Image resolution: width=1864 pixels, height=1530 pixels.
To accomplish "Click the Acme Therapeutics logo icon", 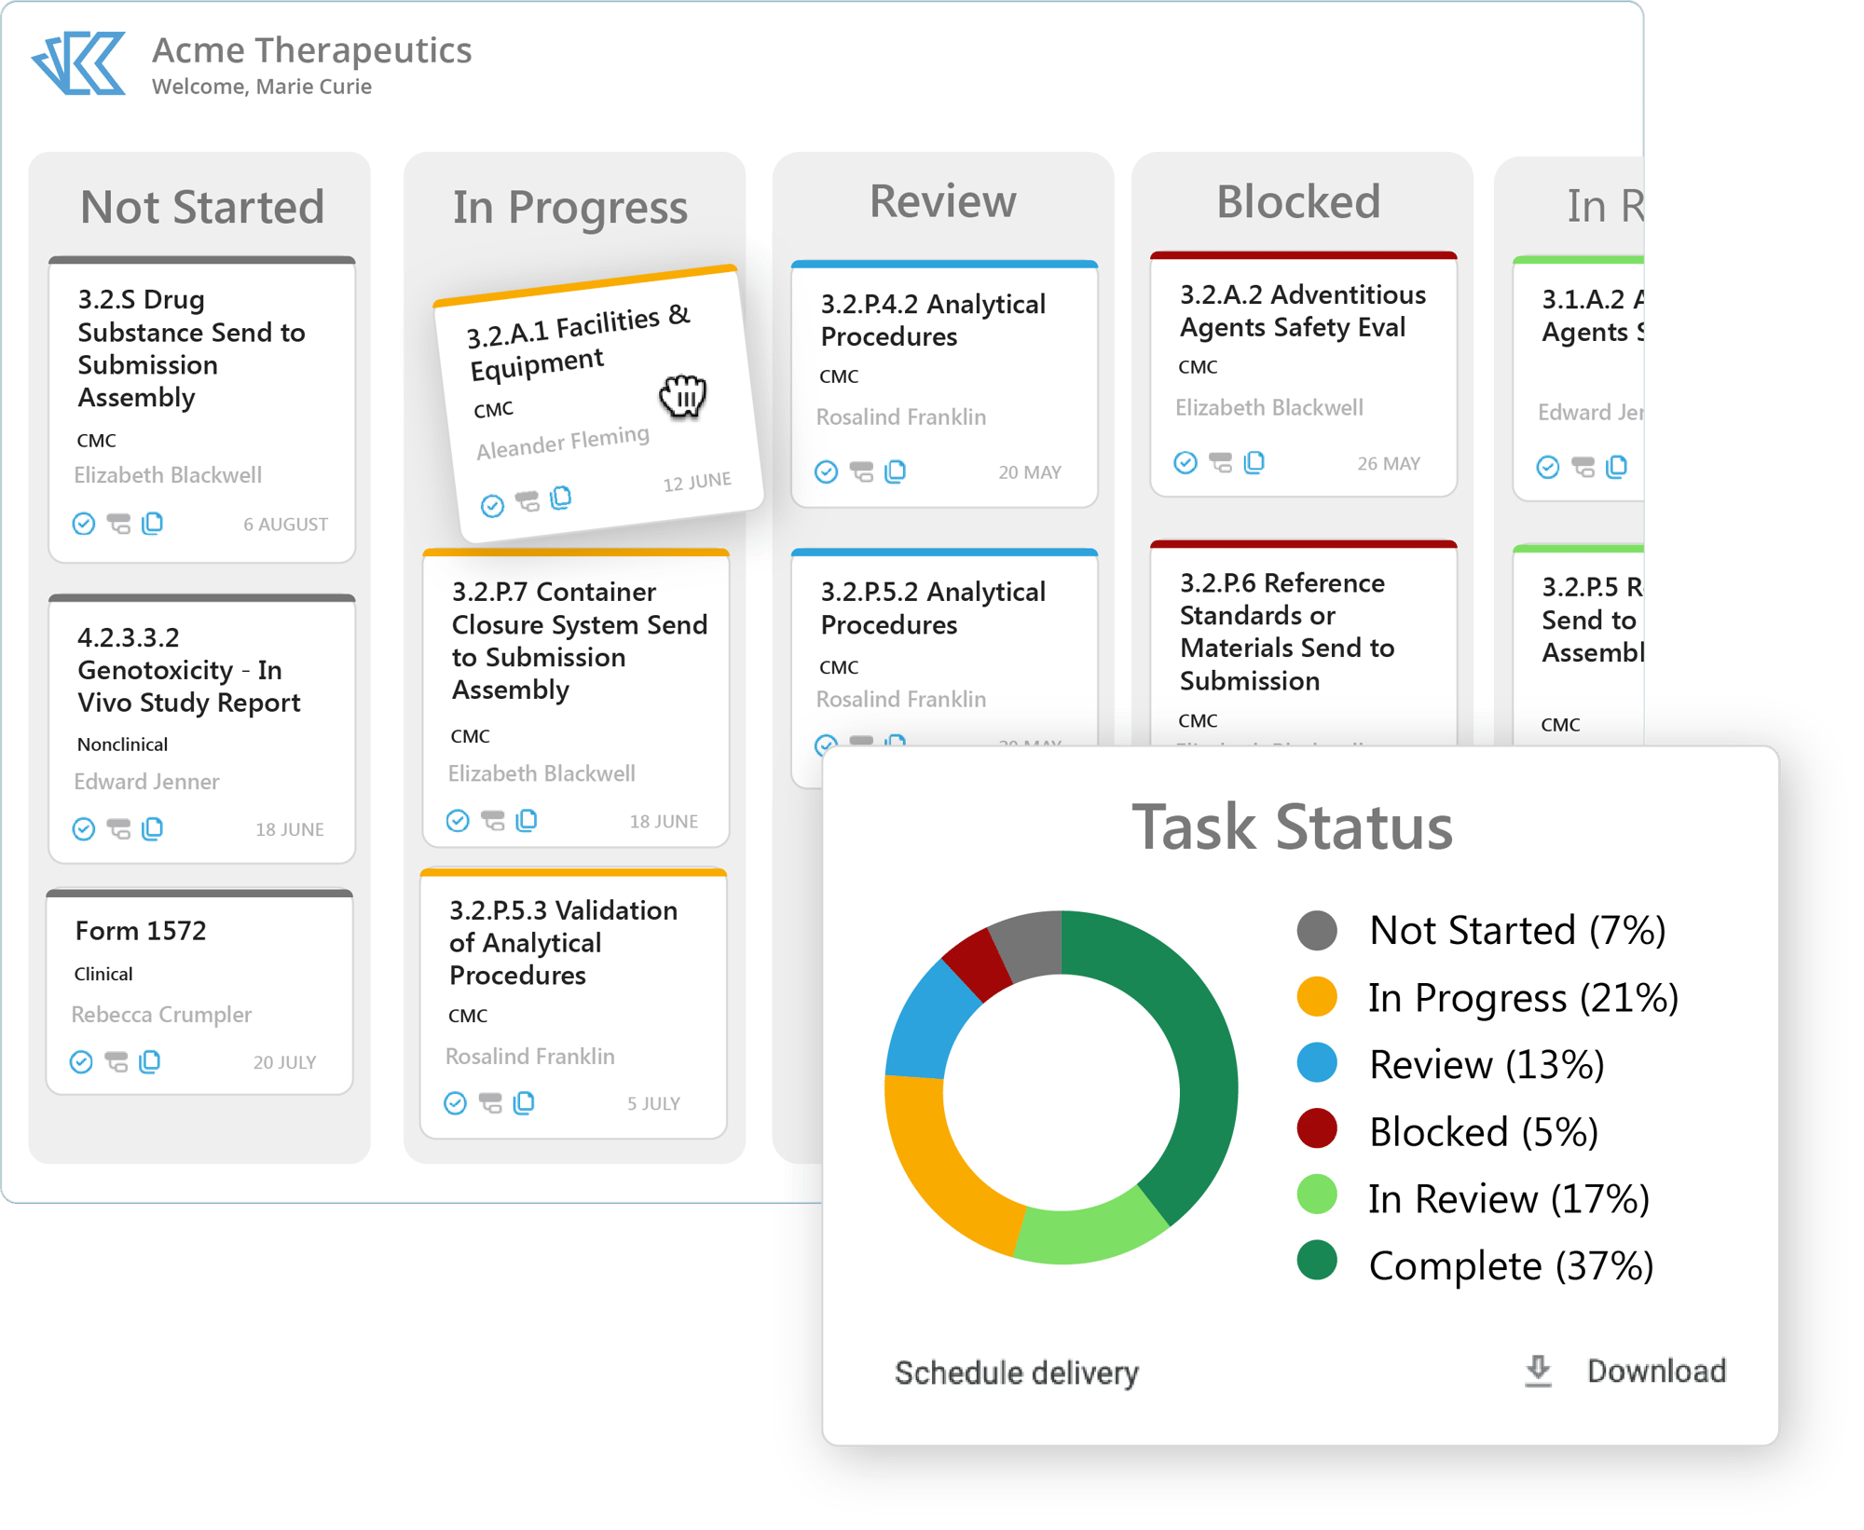I will pos(79,62).
